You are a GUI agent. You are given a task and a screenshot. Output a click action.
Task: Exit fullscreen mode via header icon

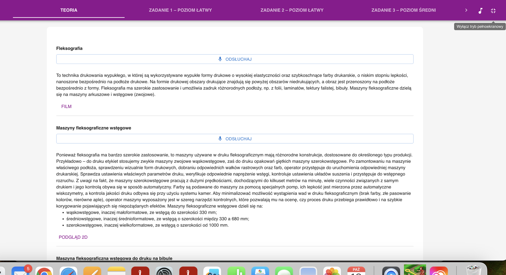(x=493, y=11)
